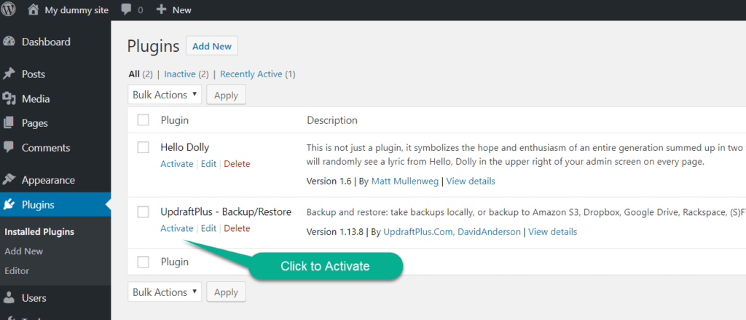746x320 pixels.
Task: Open UpdraftPlus.Com, DavidAnderson author link
Action: click(452, 232)
